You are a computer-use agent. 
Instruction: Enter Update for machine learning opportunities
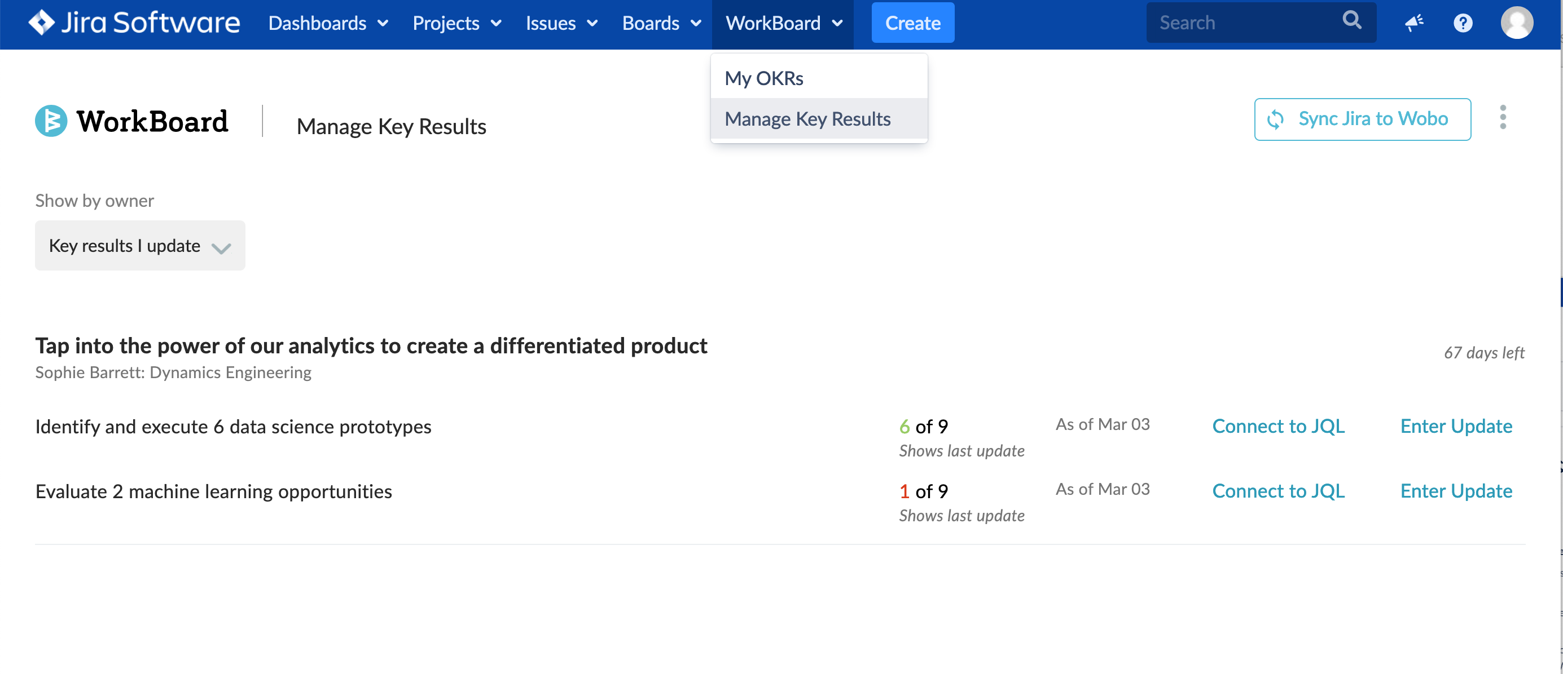[x=1456, y=491]
